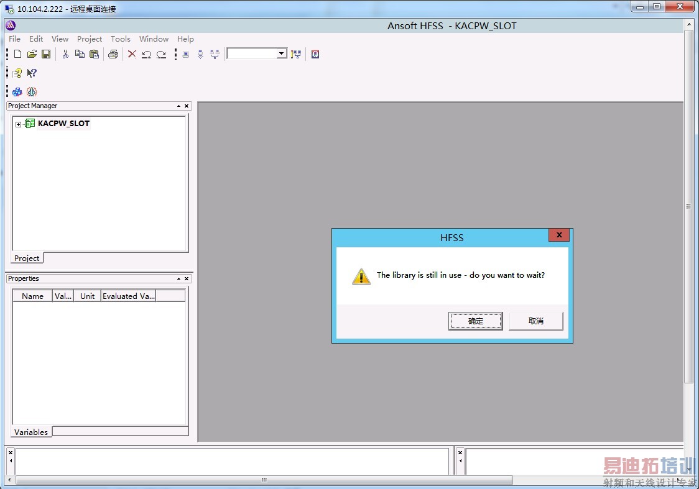The height and width of the screenshot is (489, 699).
Task: Close the Project Manager panel
Action: click(187, 106)
